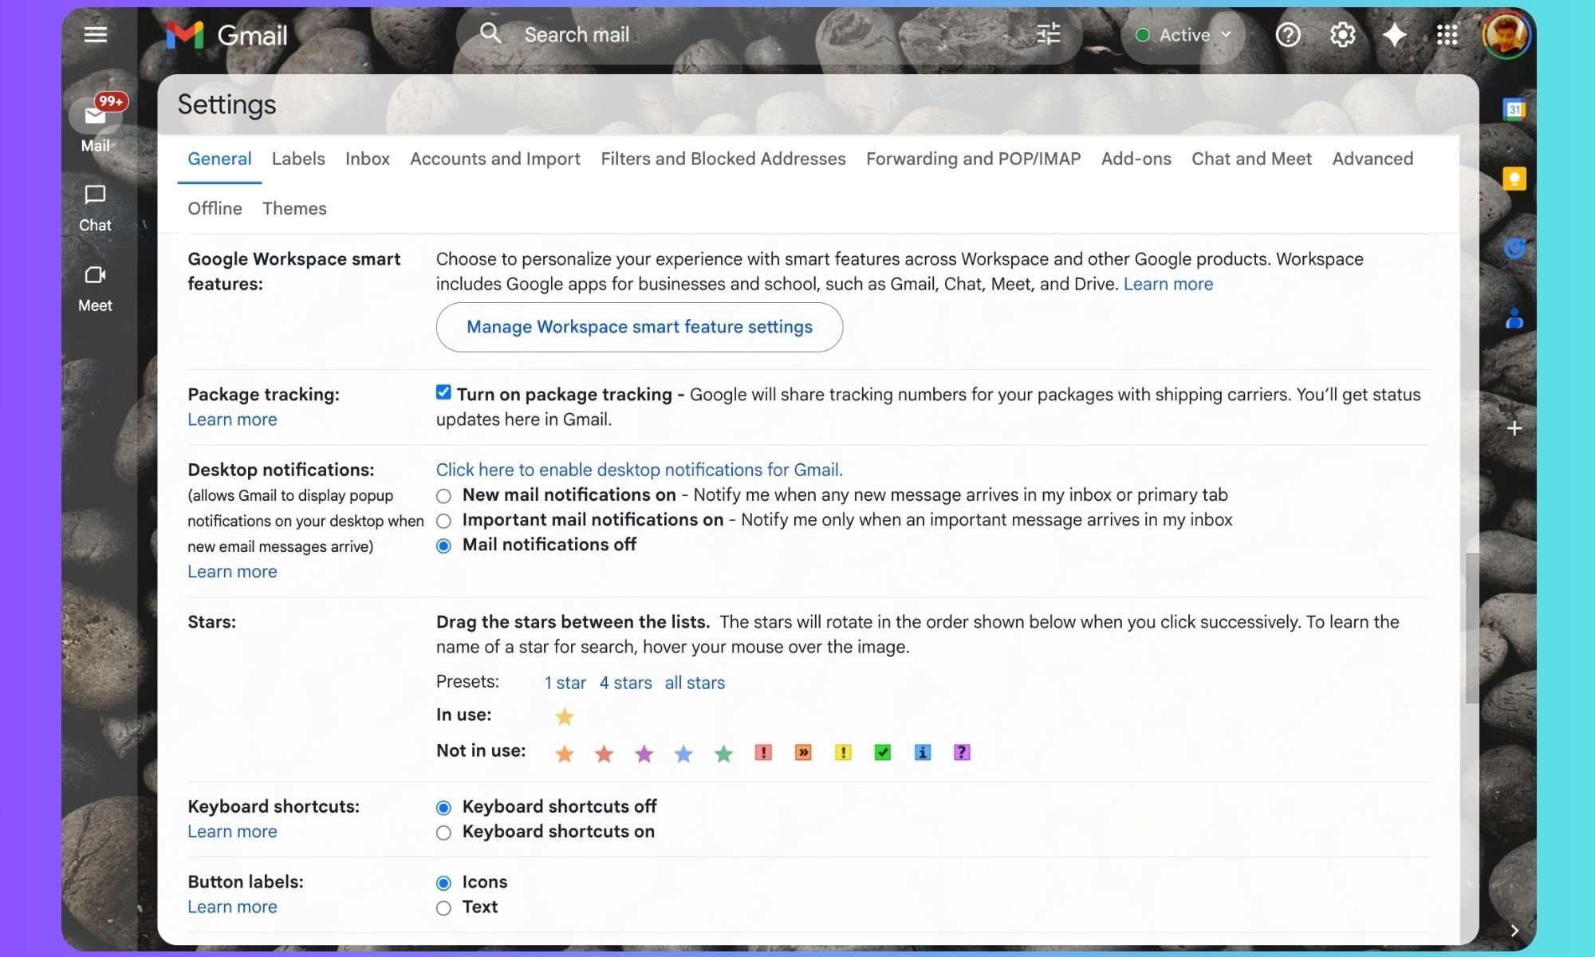Select the orange star not in use

pyautogui.click(x=565, y=753)
